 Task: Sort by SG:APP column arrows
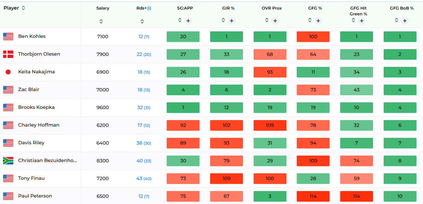pyautogui.click(x=180, y=20)
